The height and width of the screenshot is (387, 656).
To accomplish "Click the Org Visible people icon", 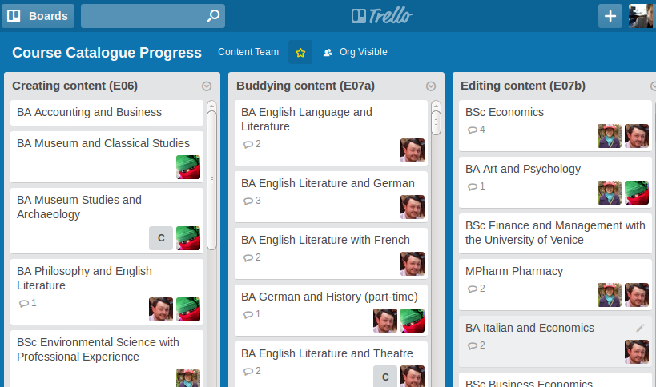I will [328, 52].
